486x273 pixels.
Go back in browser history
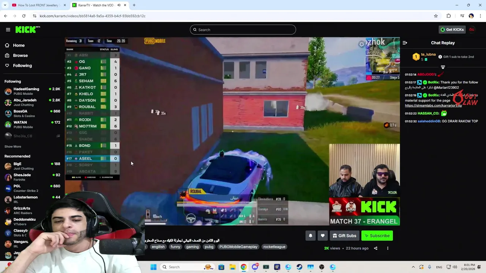[x=5, y=16]
